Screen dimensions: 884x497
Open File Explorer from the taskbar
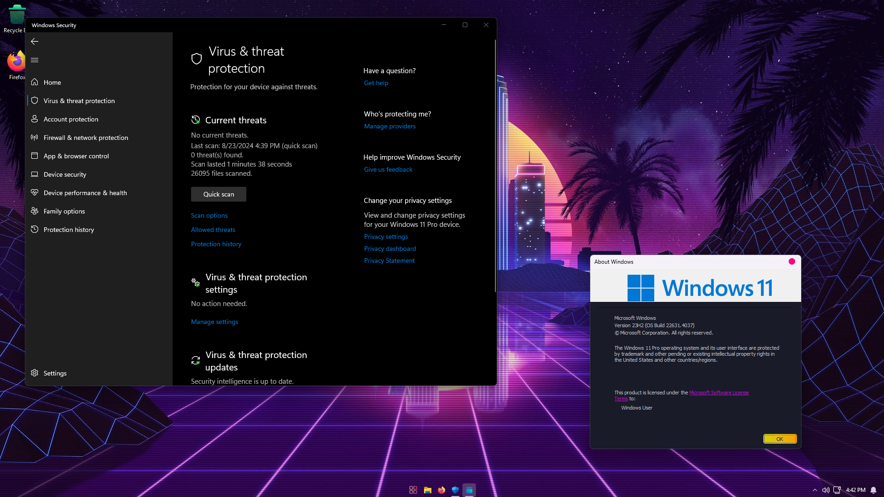coord(427,490)
